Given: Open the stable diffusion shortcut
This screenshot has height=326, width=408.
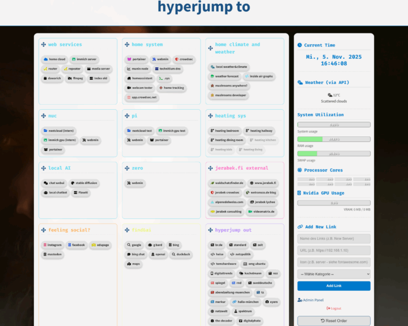Looking at the screenshot, I should (84, 183).
